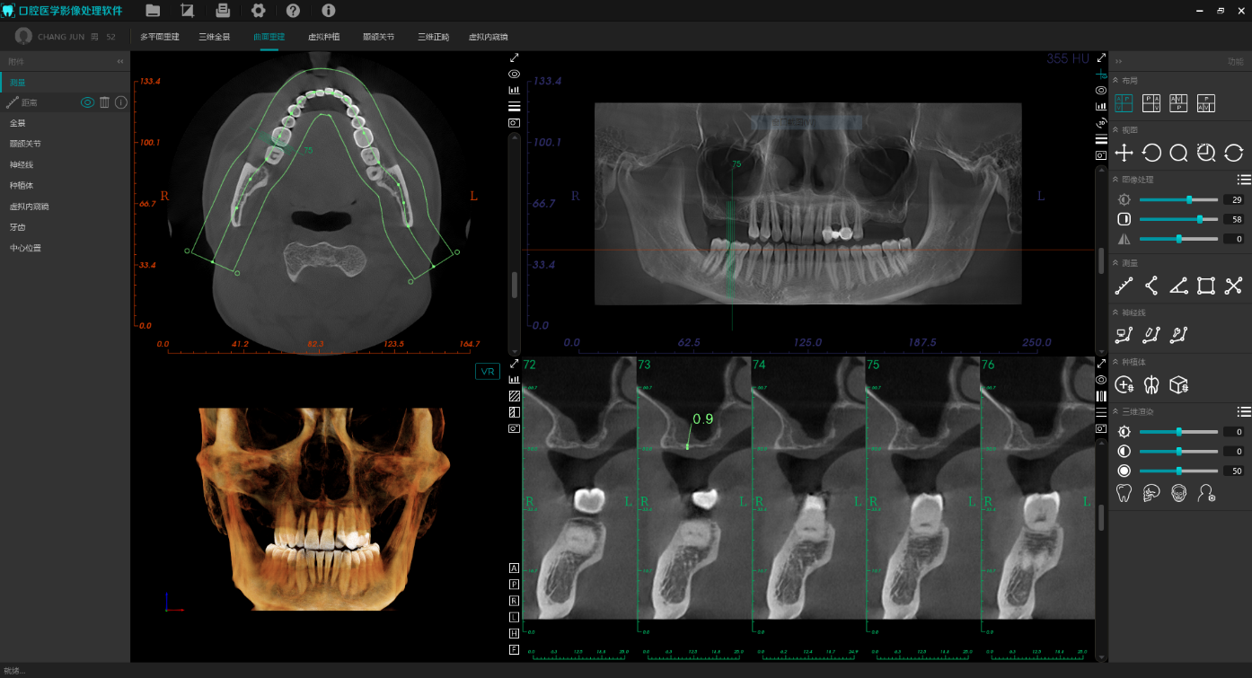Toggle the VR mode button

pyautogui.click(x=488, y=372)
